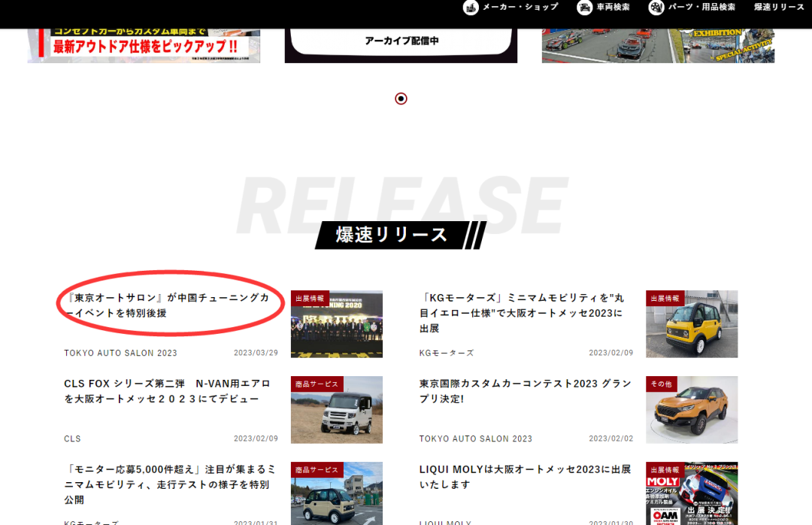Open 車両検索 menu item
The image size is (812, 525).
[614, 8]
